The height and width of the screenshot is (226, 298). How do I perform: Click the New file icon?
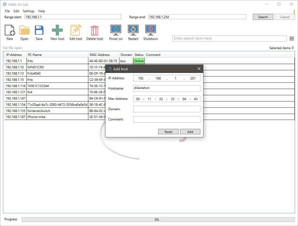click(x=10, y=30)
